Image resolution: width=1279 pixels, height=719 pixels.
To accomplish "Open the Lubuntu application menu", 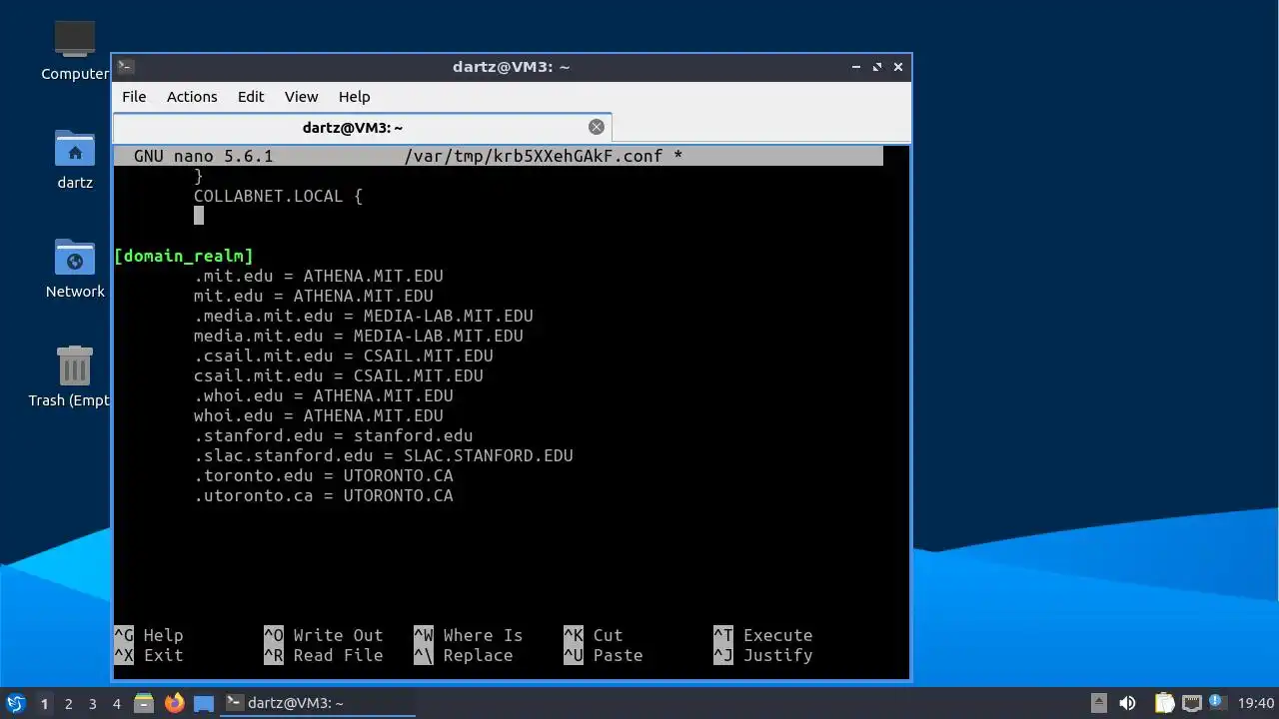I will pos(15,703).
